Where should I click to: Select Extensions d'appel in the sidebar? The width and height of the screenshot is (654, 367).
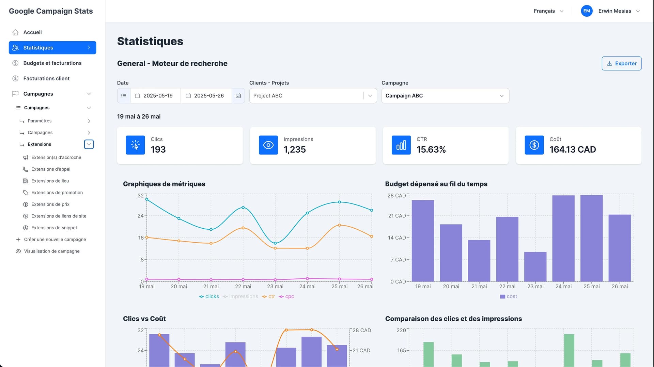(x=51, y=169)
